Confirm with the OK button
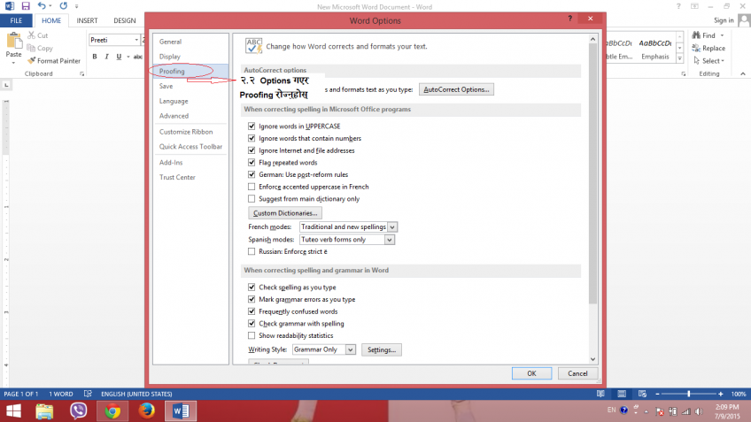The width and height of the screenshot is (751, 422). point(531,373)
